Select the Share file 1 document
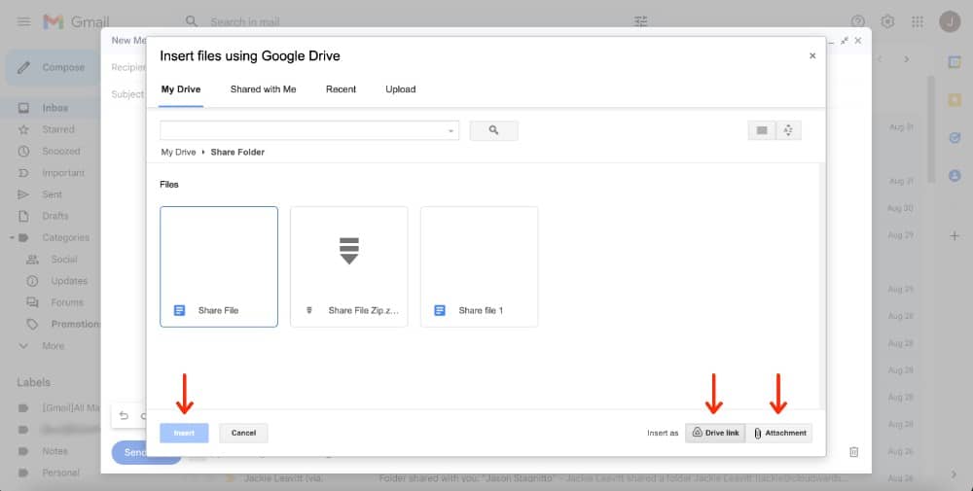 coord(479,266)
